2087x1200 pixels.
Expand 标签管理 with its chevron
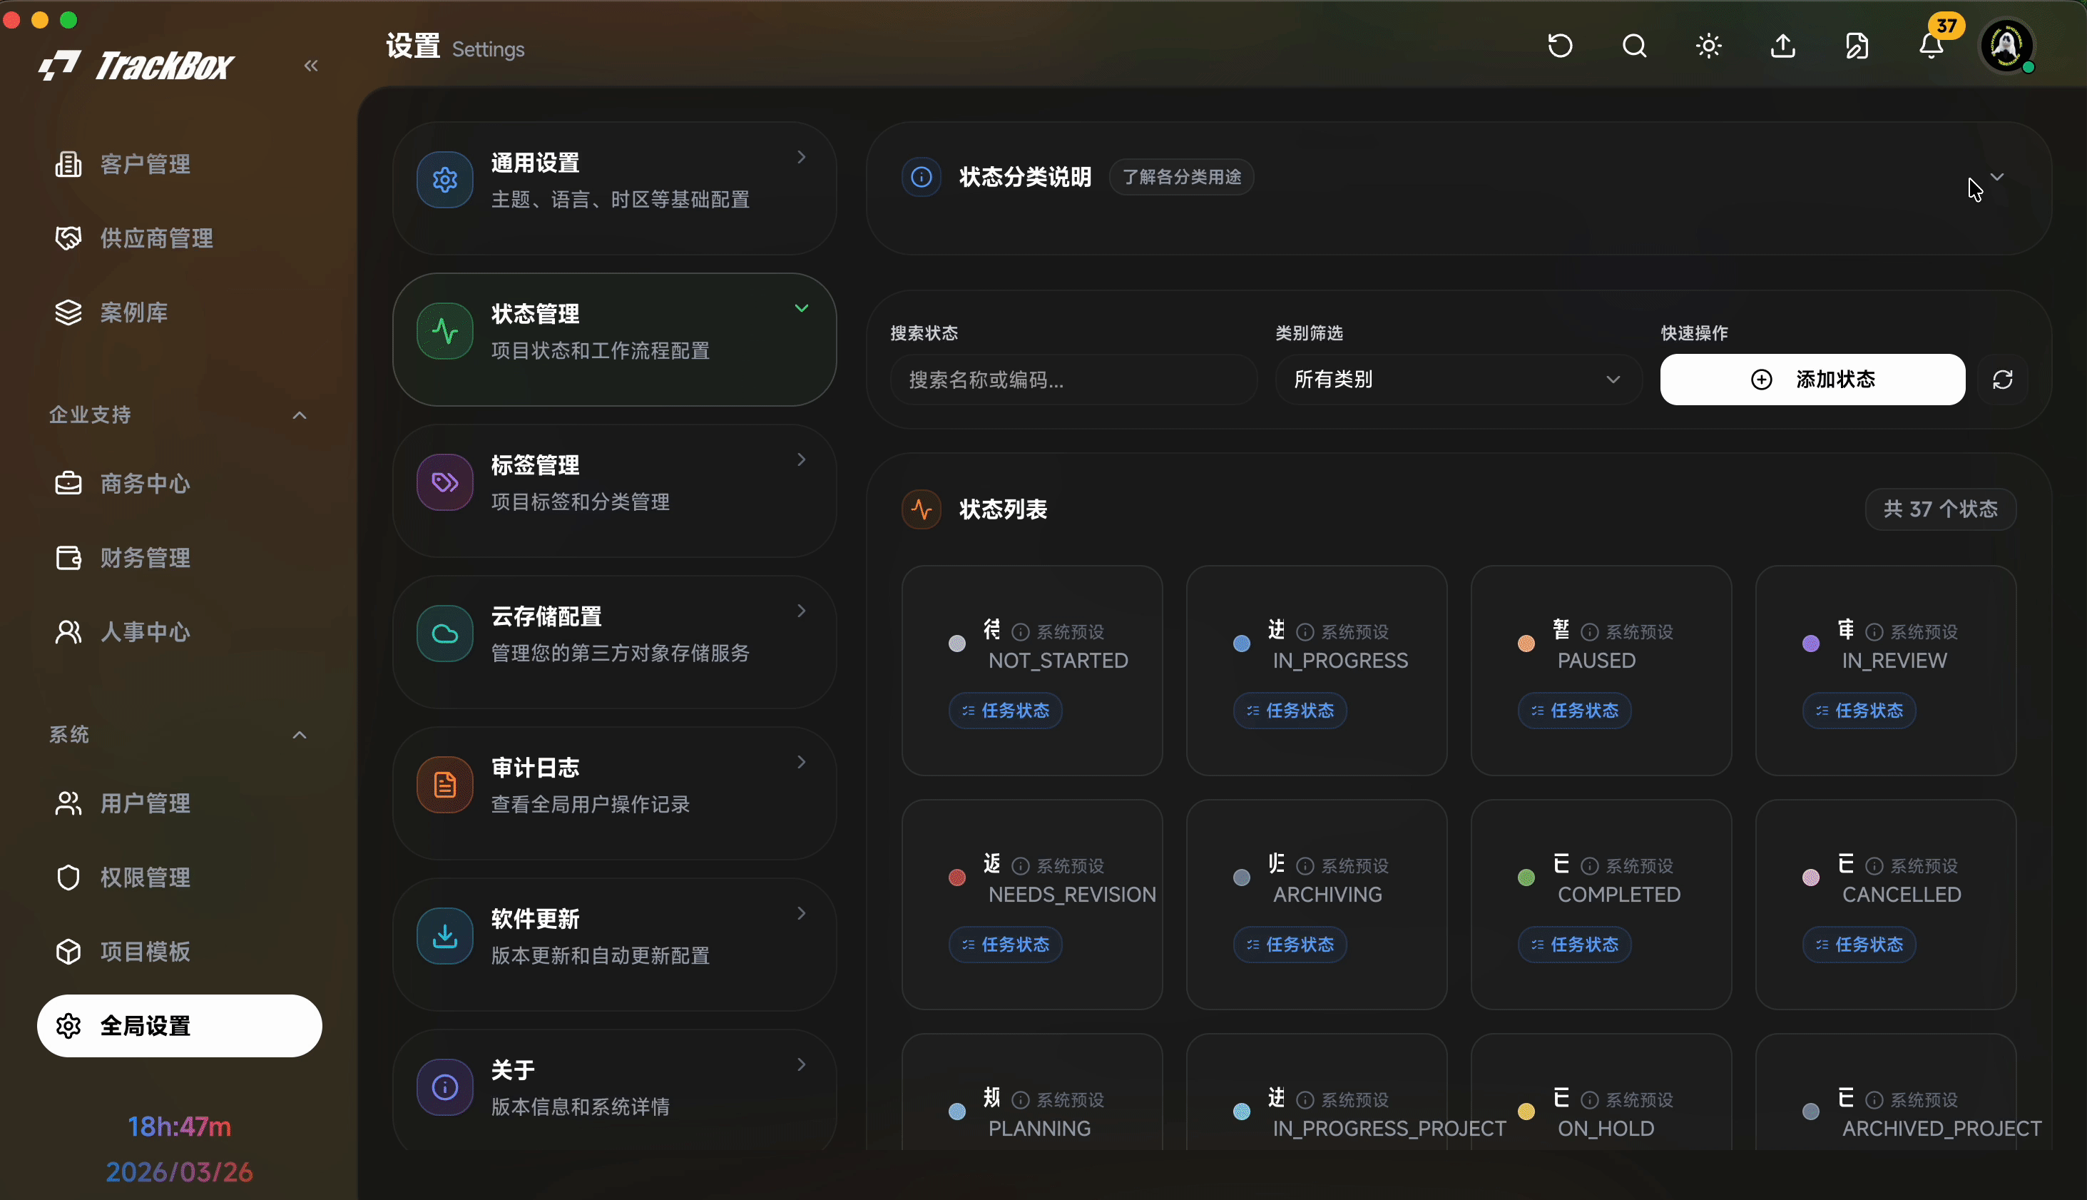(801, 459)
